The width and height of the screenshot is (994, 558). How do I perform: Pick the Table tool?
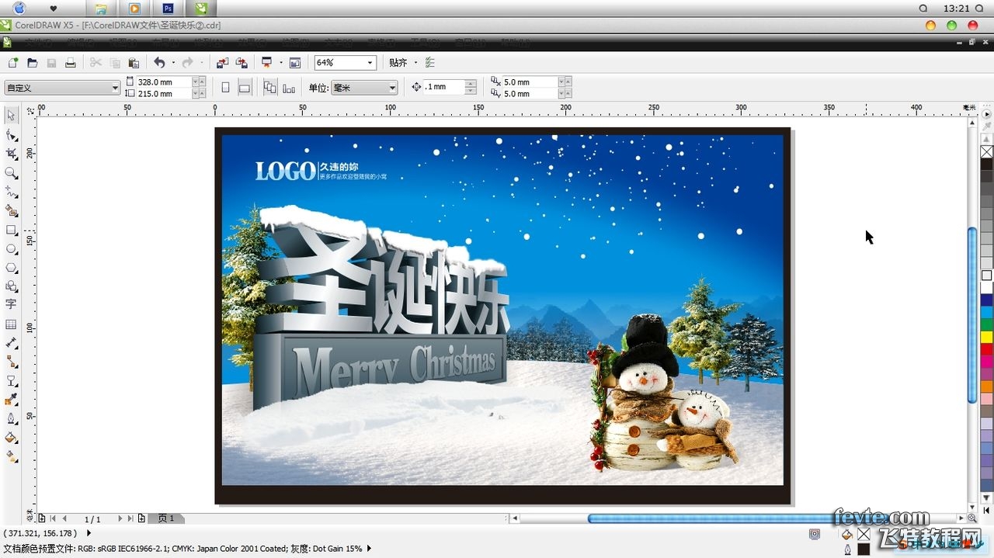pyautogui.click(x=11, y=324)
